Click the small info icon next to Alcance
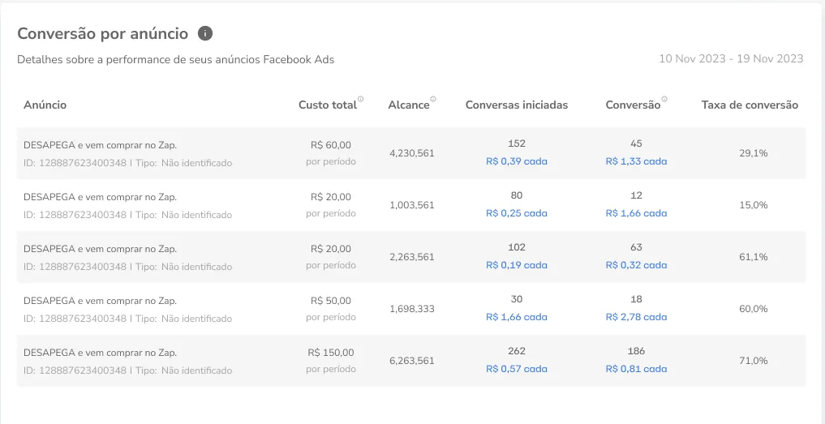Image resolution: width=825 pixels, height=424 pixels. coord(433,100)
